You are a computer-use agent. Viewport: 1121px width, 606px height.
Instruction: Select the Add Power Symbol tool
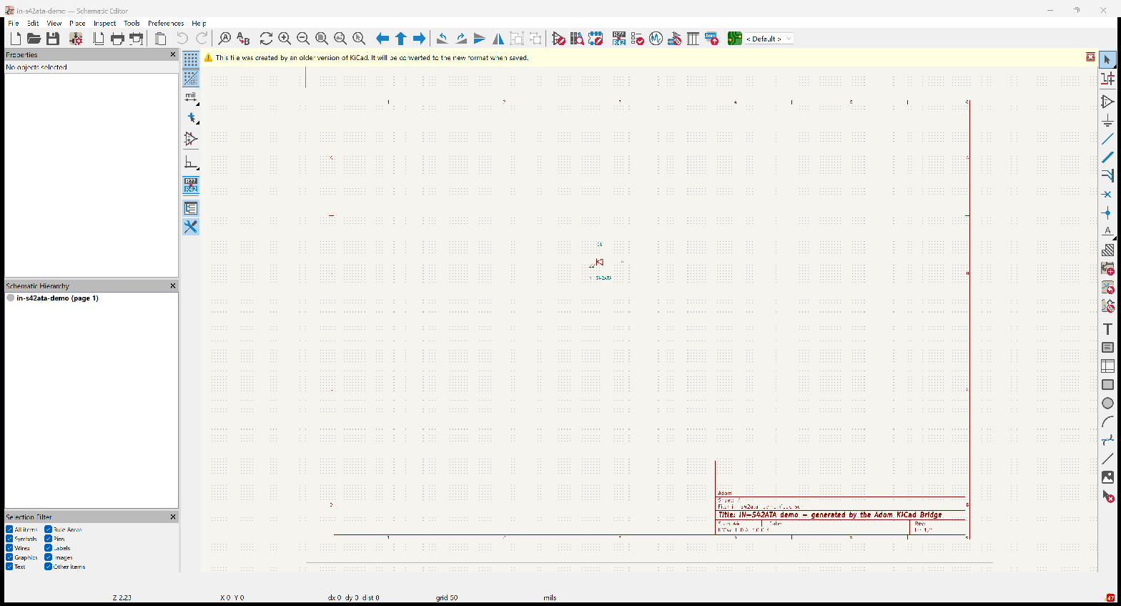pyautogui.click(x=1107, y=120)
